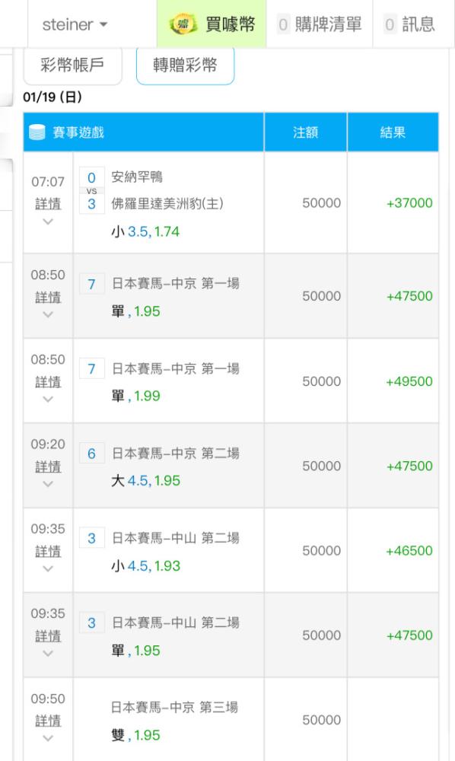Expand the chevron under the 09:50 詳情
The image size is (455, 761).
[48, 738]
